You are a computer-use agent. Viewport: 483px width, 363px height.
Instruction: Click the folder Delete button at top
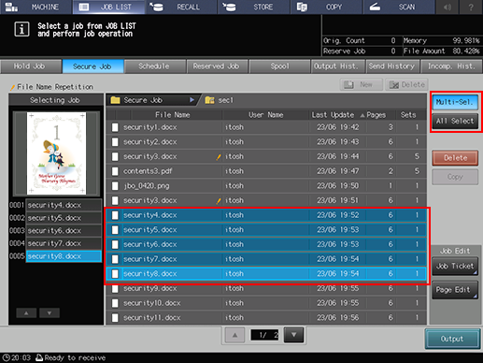tap(406, 84)
